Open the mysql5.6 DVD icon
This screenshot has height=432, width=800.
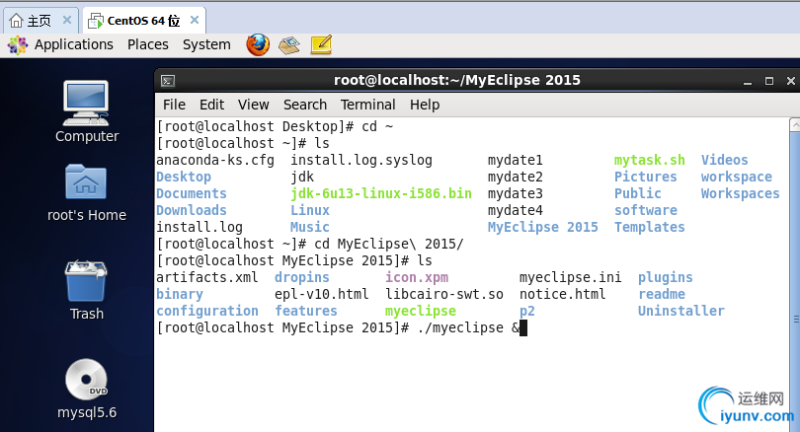click(87, 380)
